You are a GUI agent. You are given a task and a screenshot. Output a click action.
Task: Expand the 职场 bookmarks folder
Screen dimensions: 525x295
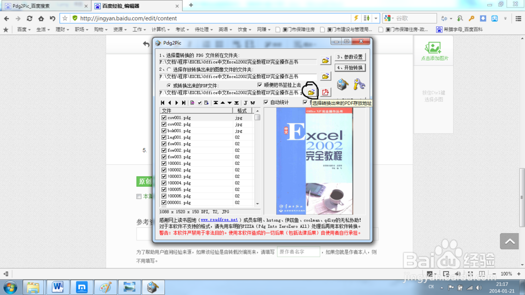(x=81, y=29)
